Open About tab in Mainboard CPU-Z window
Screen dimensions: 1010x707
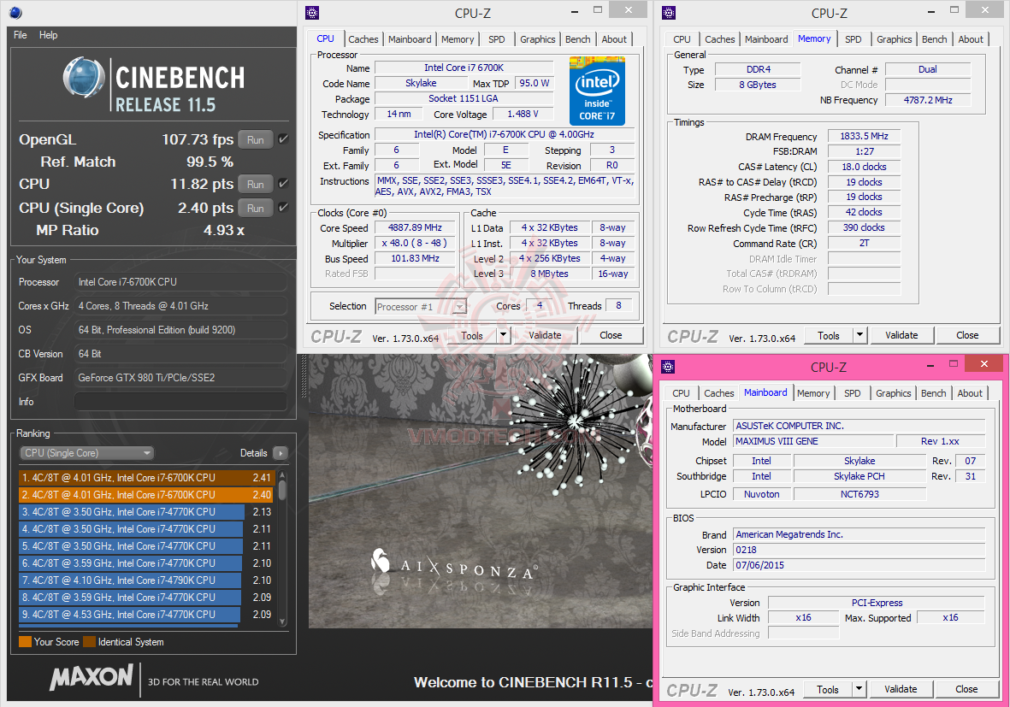(x=970, y=393)
